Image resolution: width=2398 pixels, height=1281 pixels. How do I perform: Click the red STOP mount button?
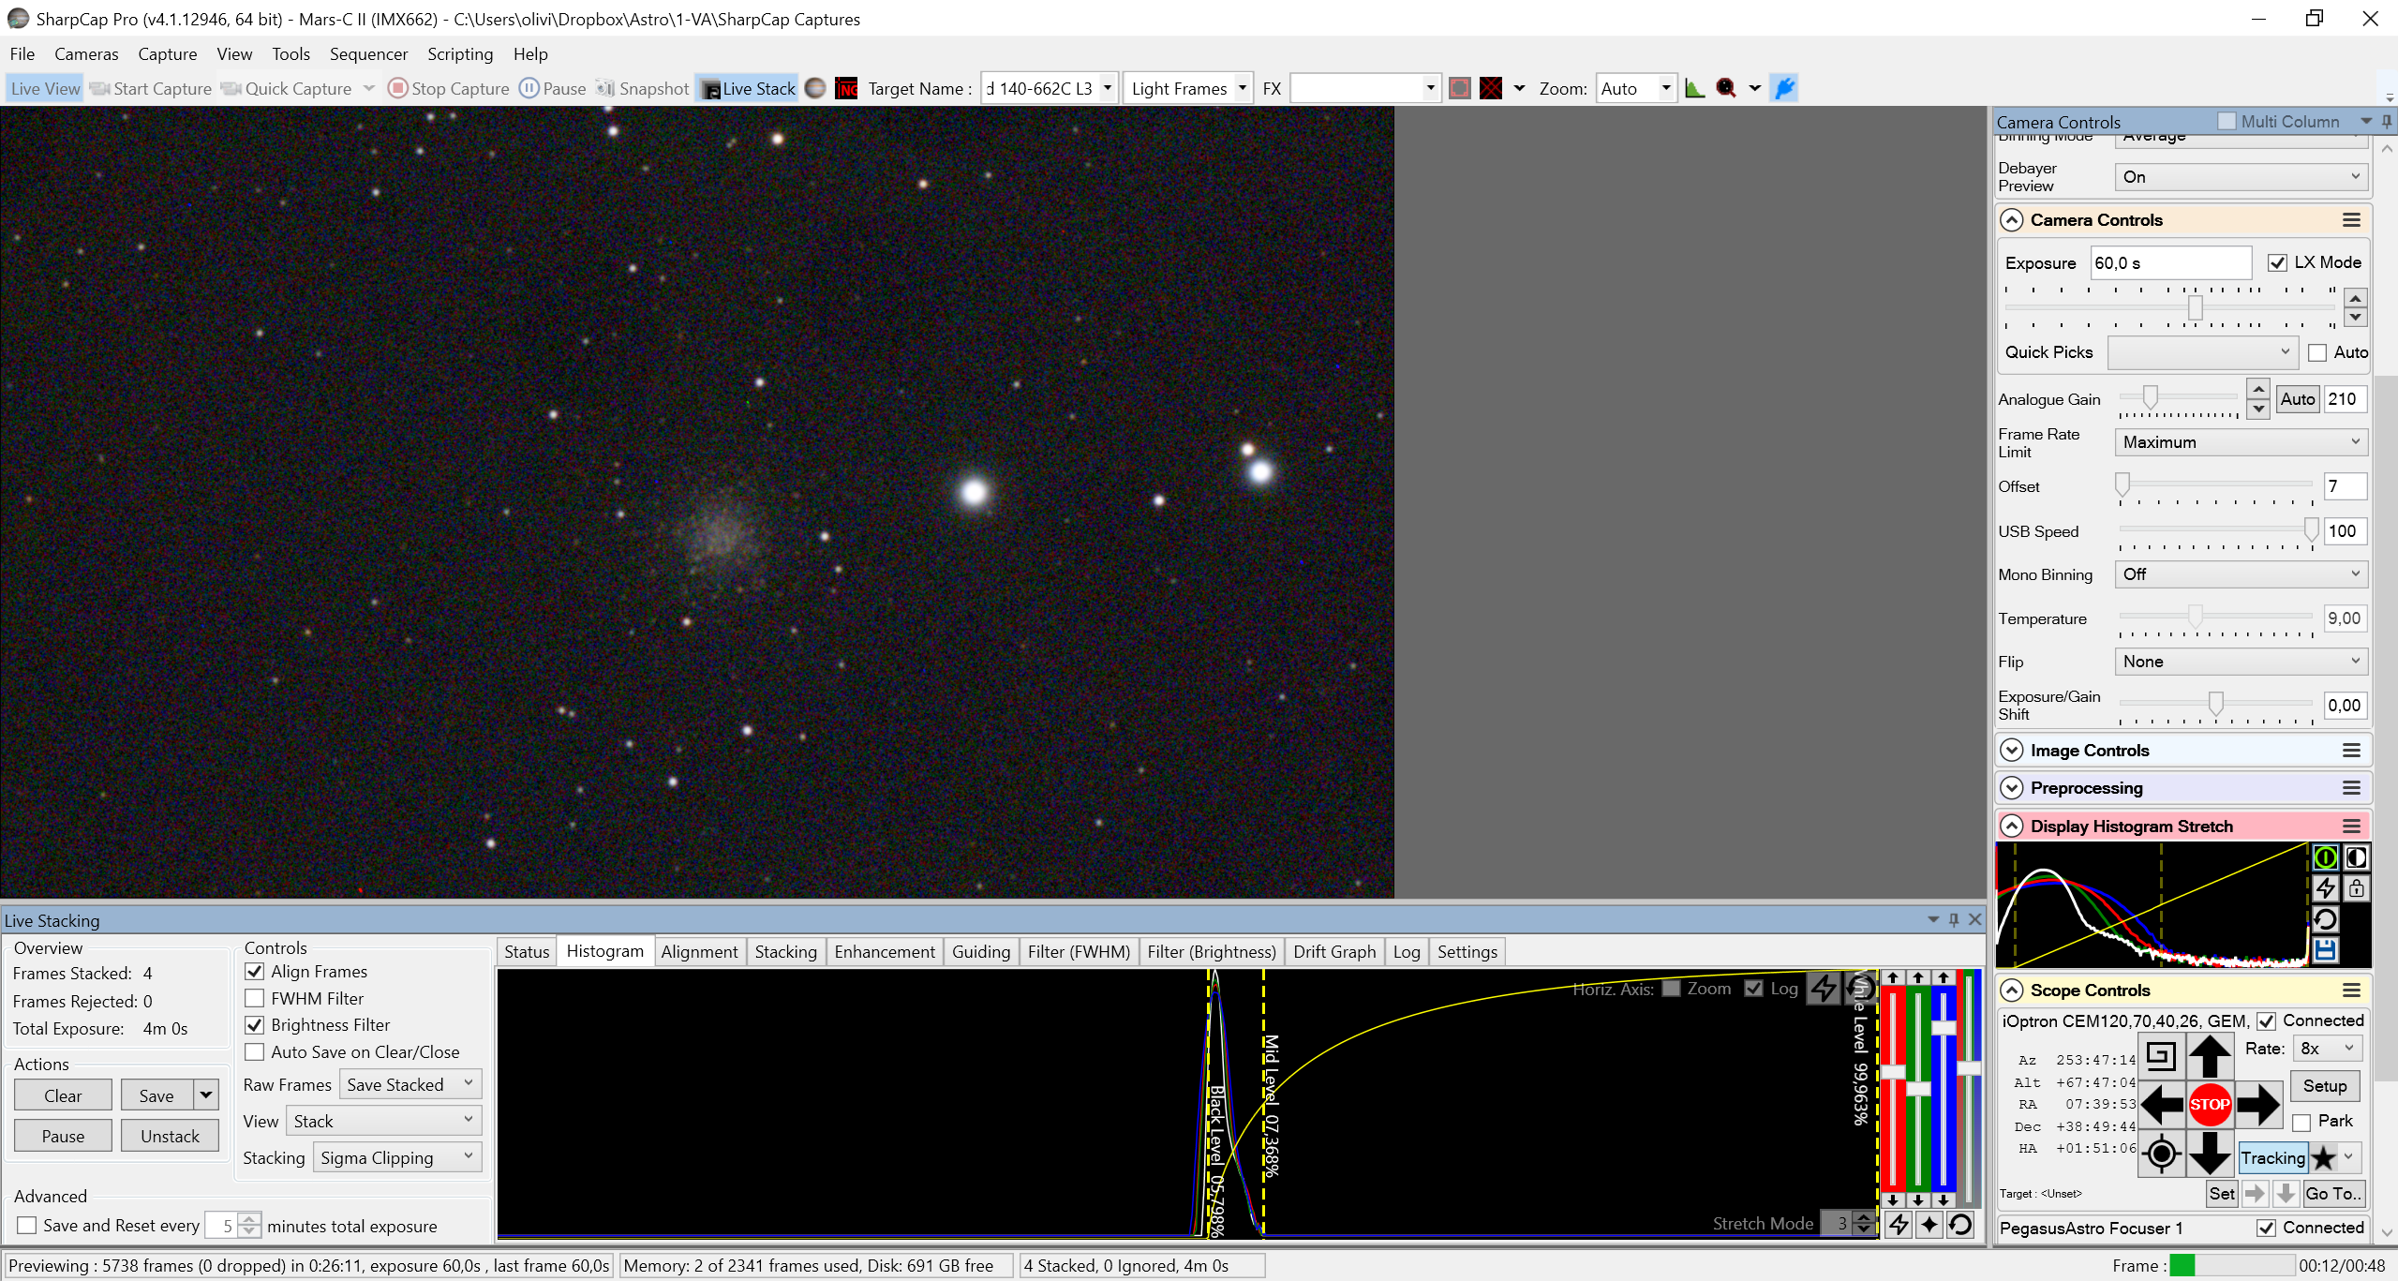2209,1104
